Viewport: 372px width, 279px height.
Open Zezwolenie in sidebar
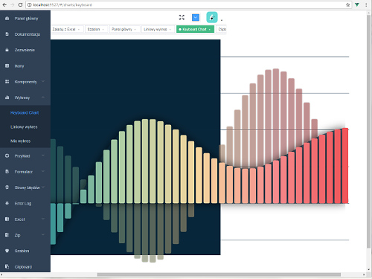25,50
